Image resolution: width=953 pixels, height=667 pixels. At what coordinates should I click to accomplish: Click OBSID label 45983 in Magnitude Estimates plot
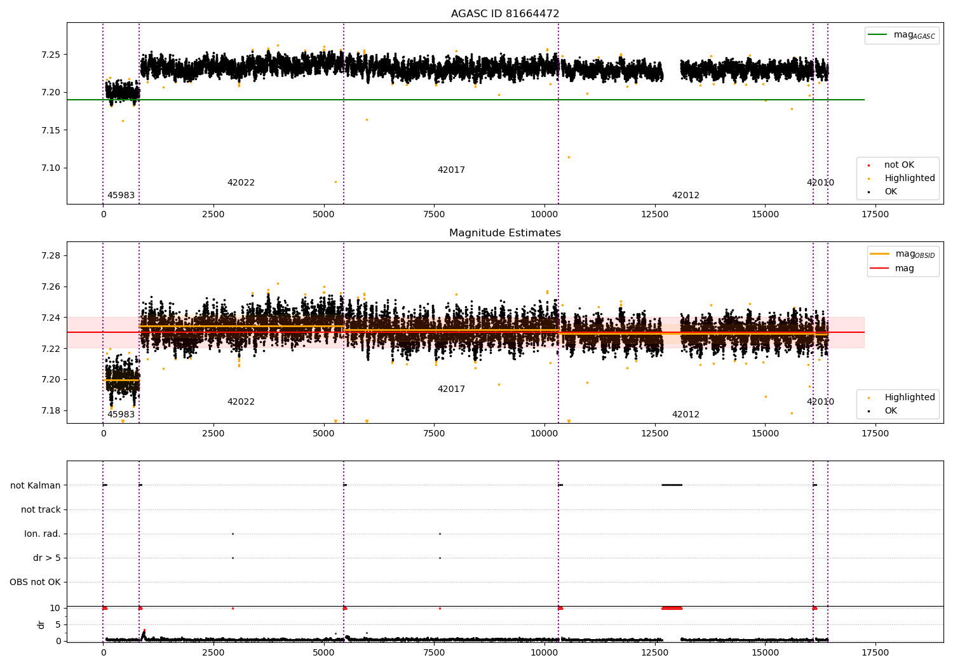[x=121, y=415]
